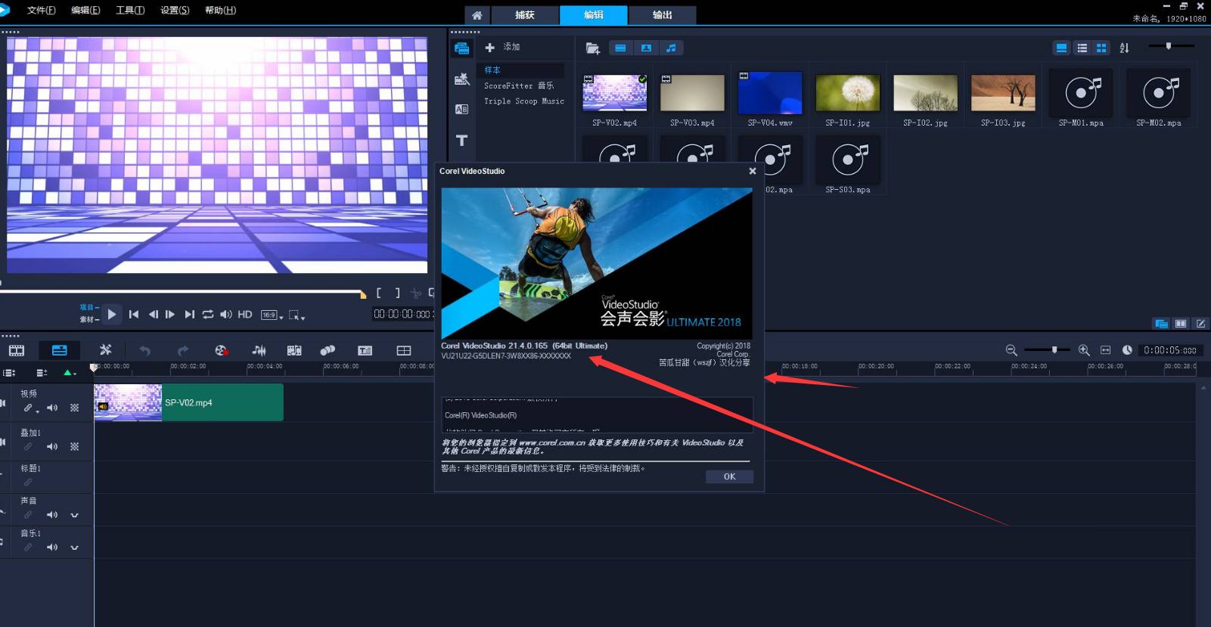1211x627 pixels.
Task: Open the 设置(S) menu
Action: pyautogui.click(x=175, y=11)
